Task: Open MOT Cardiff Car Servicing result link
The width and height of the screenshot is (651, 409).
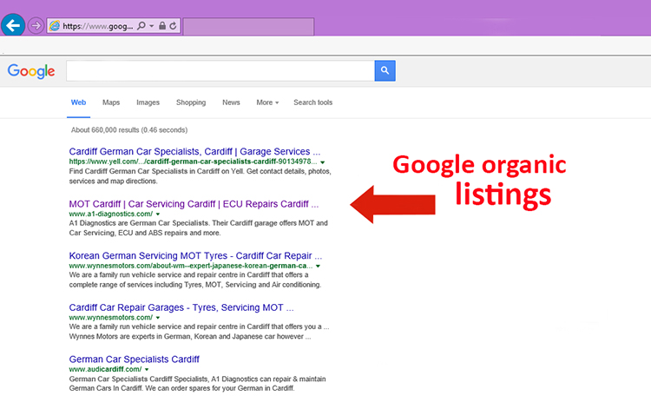Action: [x=194, y=204]
